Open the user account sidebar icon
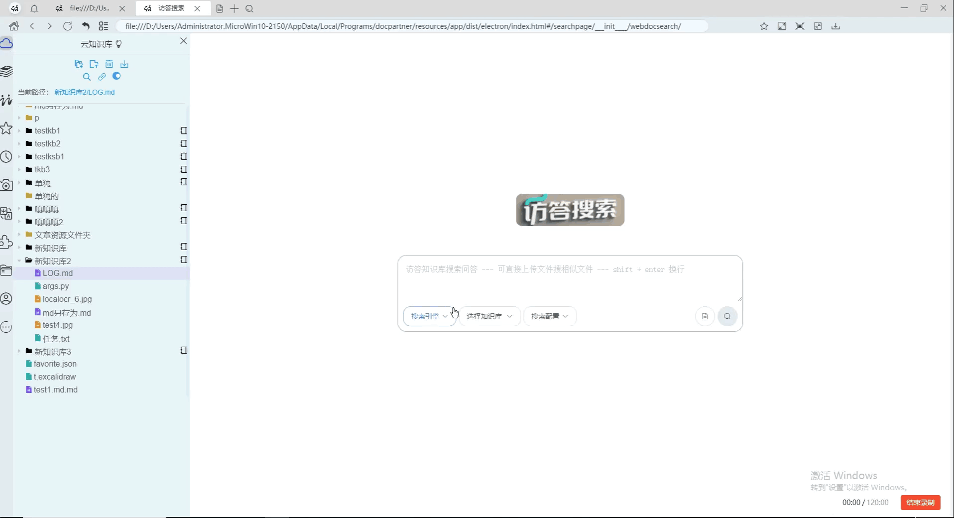Screen dimensions: 954x518 click(x=6, y=299)
